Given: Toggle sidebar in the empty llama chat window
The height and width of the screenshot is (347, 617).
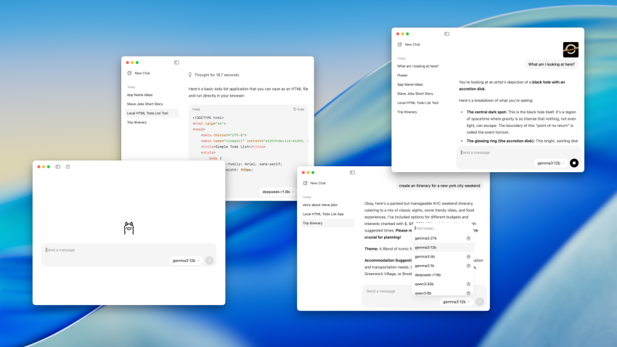Looking at the screenshot, I should point(58,166).
